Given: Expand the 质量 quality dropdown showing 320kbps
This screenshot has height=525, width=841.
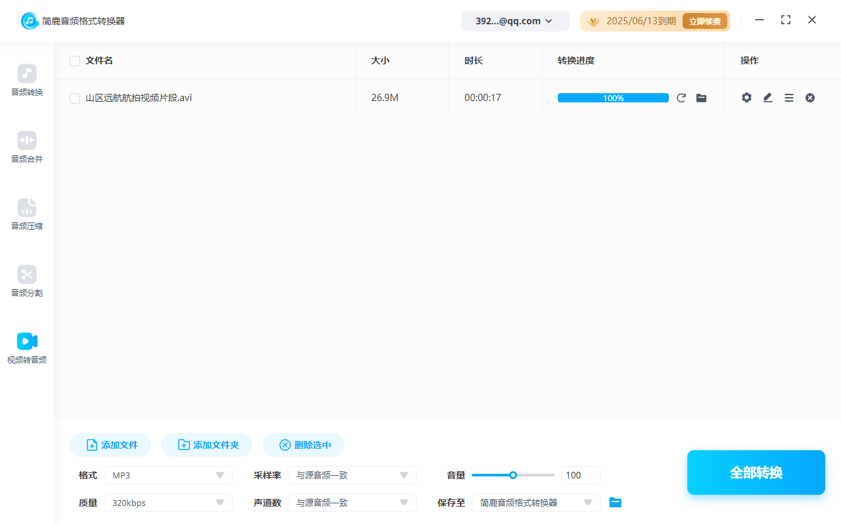Looking at the screenshot, I should (x=168, y=502).
